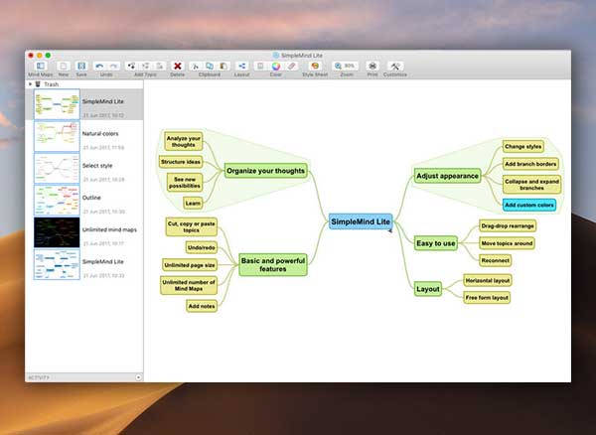This screenshot has height=435, width=596.
Task: Open the Natural colors map thumbnail
Action: coord(57,136)
